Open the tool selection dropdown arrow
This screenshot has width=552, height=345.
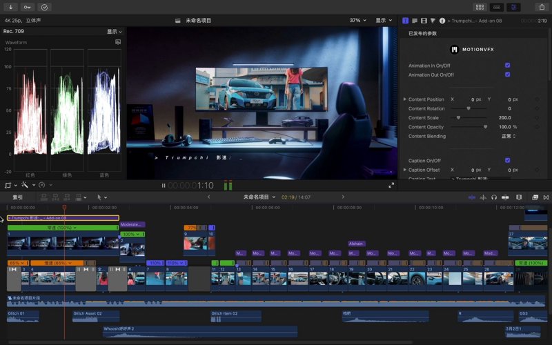pos(106,197)
